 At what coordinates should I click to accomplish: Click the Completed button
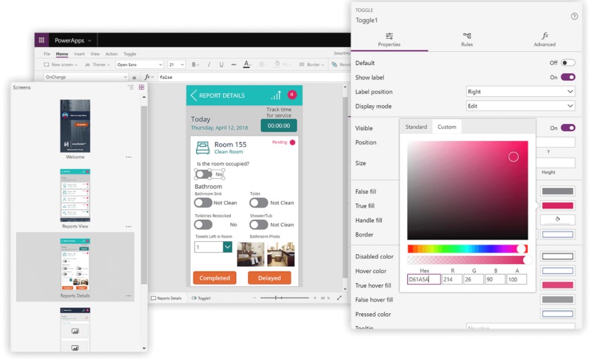pyautogui.click(x=214, y=277)
